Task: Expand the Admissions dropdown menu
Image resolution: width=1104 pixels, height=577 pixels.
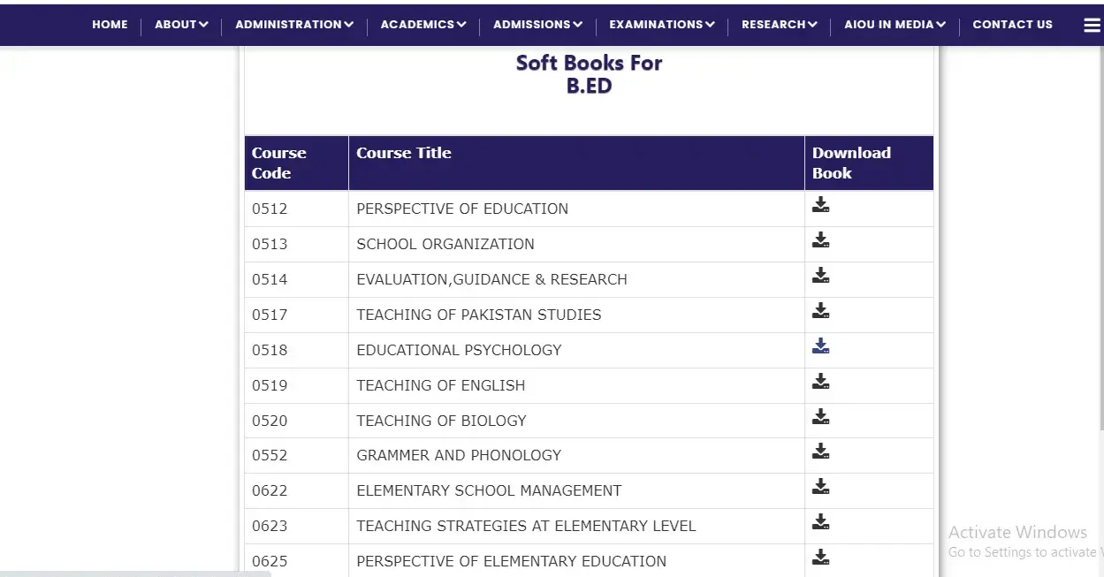Action: [537, 25]
